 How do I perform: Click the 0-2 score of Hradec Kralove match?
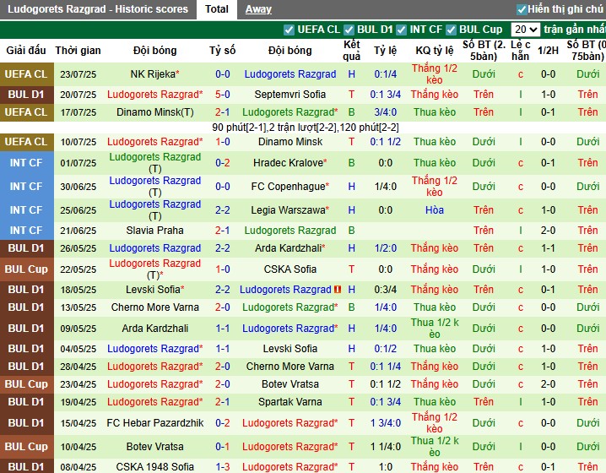point(223,163)
